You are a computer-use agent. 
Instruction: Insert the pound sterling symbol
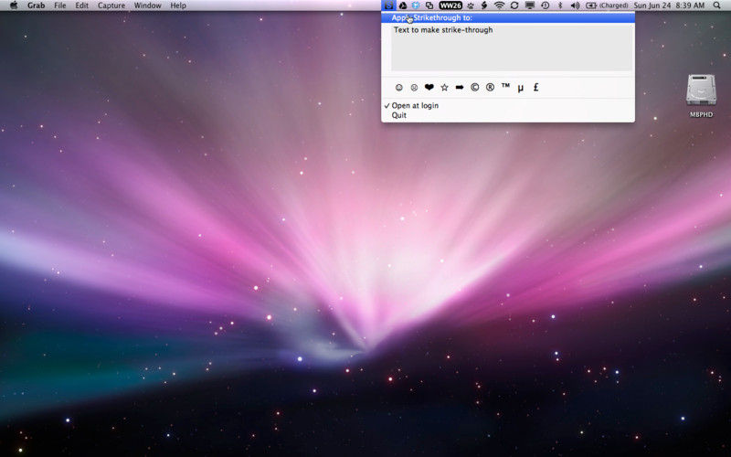point(536,87)
